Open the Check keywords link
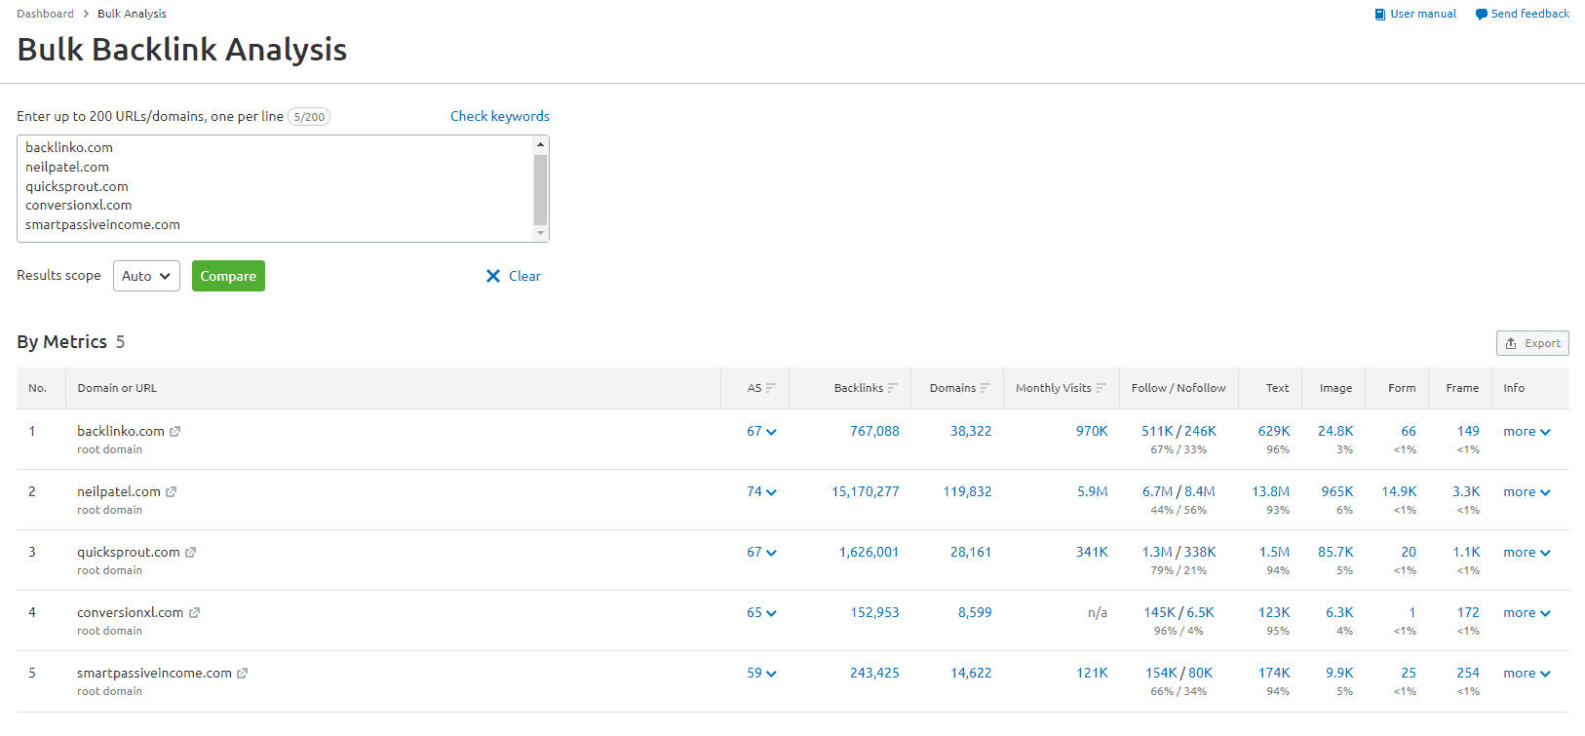This screenshot has width=1585, height=736. point(500,116)
